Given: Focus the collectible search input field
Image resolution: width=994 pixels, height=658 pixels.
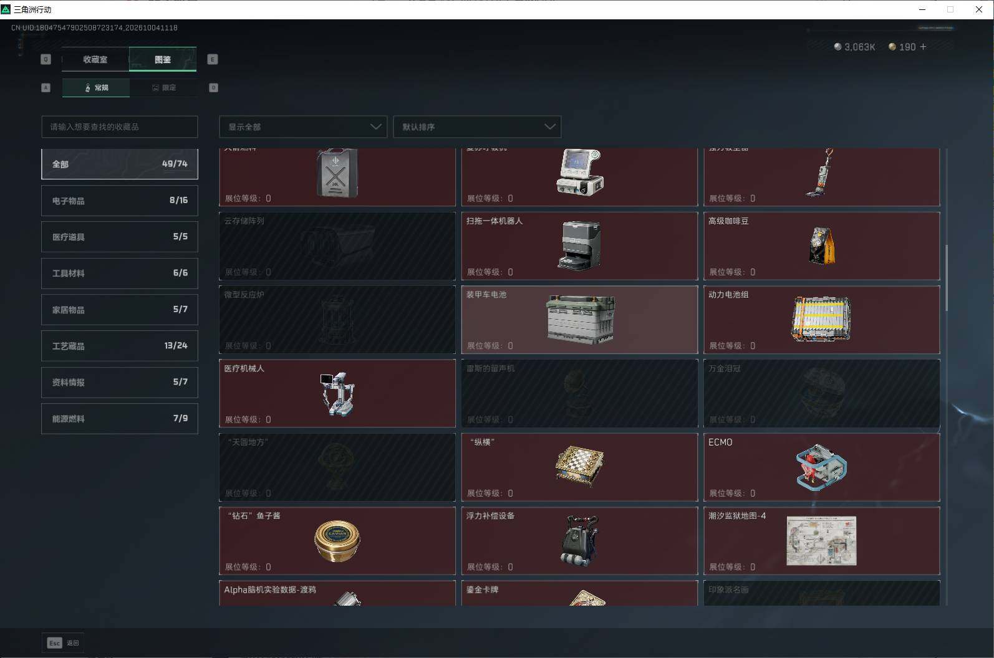Looking at the screenshot, I should 120,126.
